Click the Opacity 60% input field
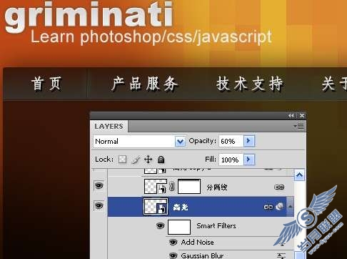Screen dimensions: 347x259 click(231, 141)
